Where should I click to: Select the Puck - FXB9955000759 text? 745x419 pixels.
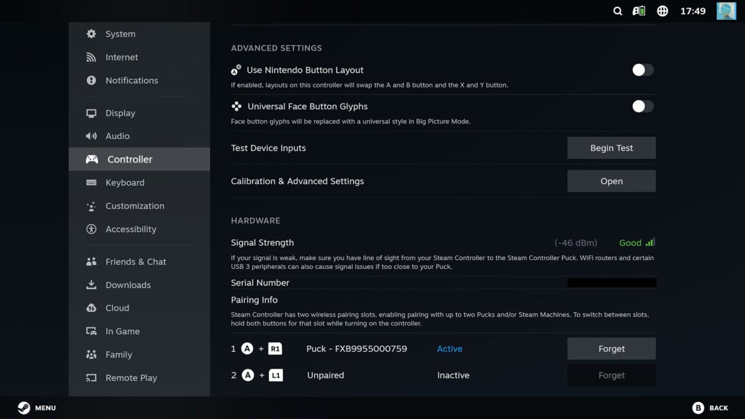356,349
